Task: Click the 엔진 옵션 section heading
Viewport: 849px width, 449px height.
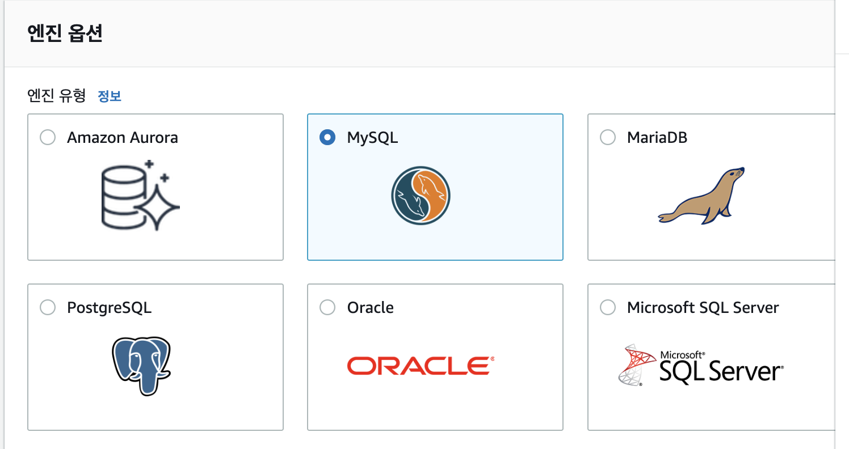Action: point(65,34)
